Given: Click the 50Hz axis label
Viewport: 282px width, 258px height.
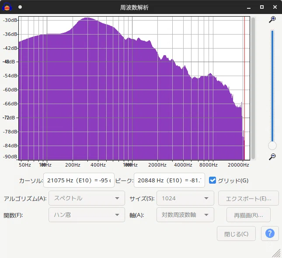Looking at the screenshot, I should (x=25, y=165).
